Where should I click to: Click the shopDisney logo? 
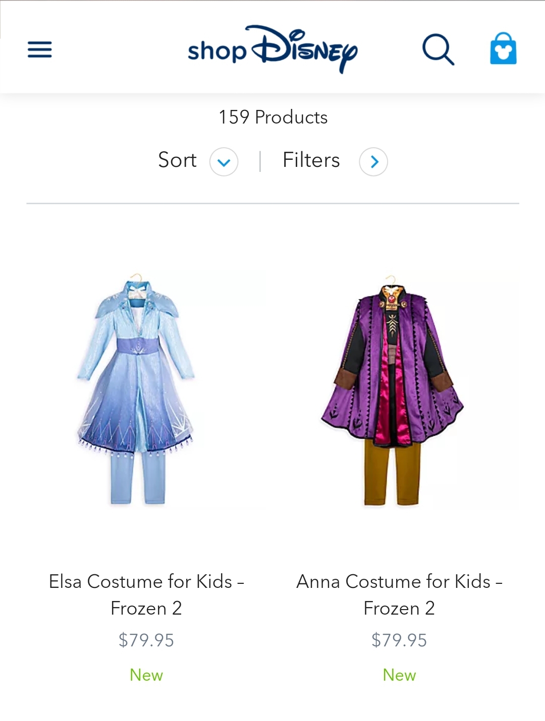(272, 49)
